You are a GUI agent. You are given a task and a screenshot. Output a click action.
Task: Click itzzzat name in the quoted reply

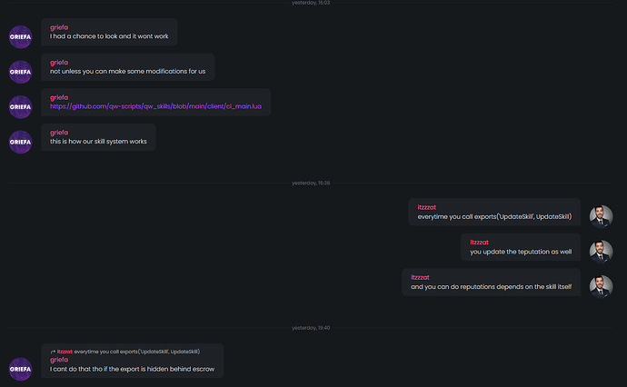click(65, 352)
